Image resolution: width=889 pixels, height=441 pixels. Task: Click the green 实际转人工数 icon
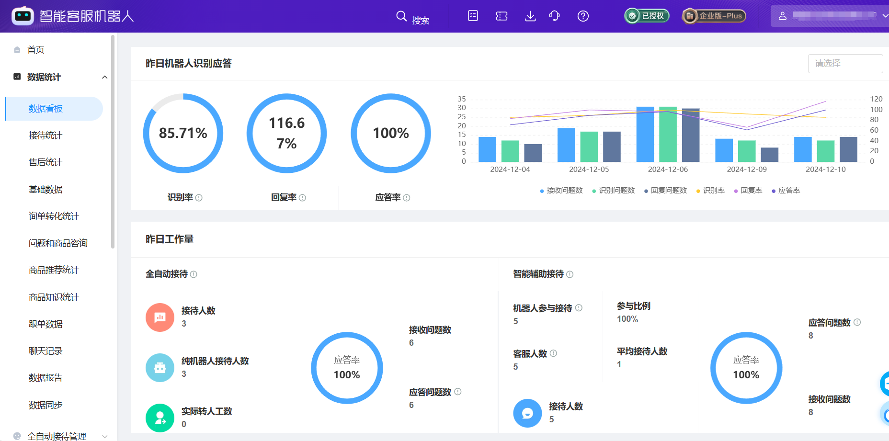[160, 418]
